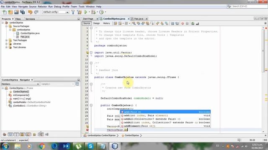Image resolution: width=268 pixels, height=150 pixels.
Task: Click the Uncomment editor toolbar icon
Action: coord(197,23)
